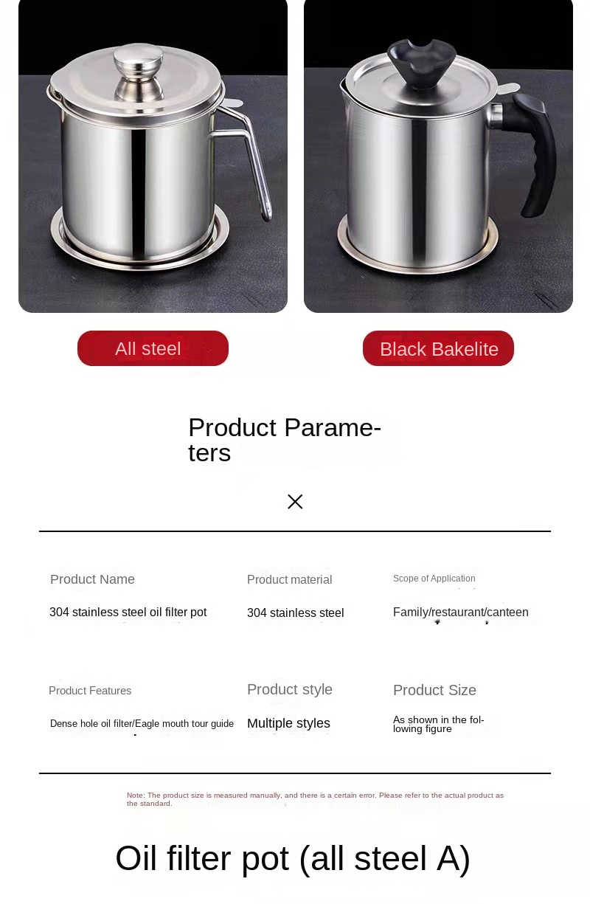Click 'As shown in the following figure' text
The image size is (590, 904).
tap(438, 724)
